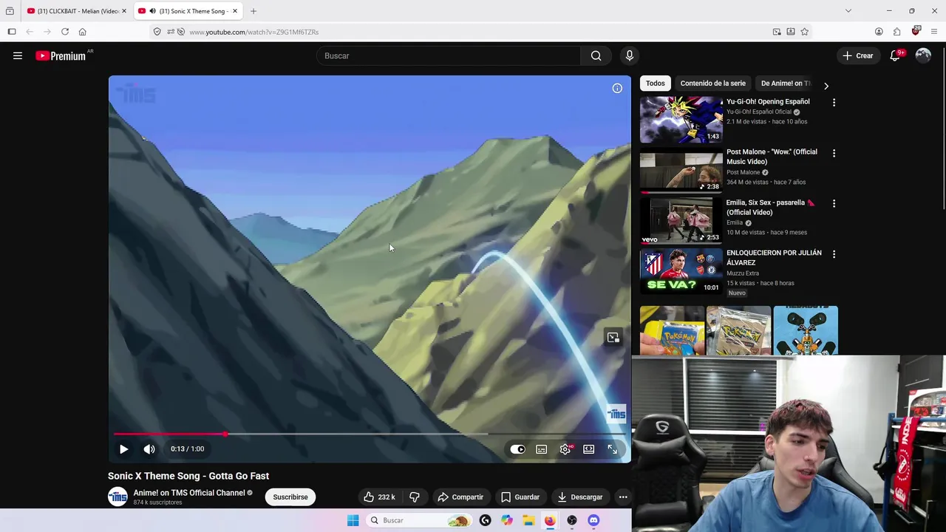Viewport: 946px width, 532px height.
Task: Seek on the red video progress bar
Action: pyautogui.click(x=370, y=434)
